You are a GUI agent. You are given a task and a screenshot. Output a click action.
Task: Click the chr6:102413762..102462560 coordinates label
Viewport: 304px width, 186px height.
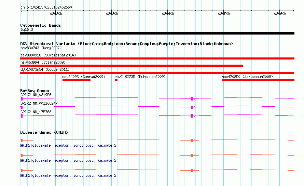click(x=46, y=7)
